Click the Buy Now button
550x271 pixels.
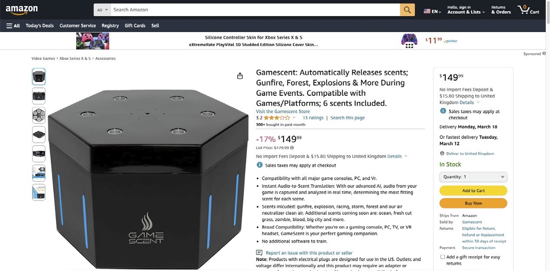[x=473, y=203]
